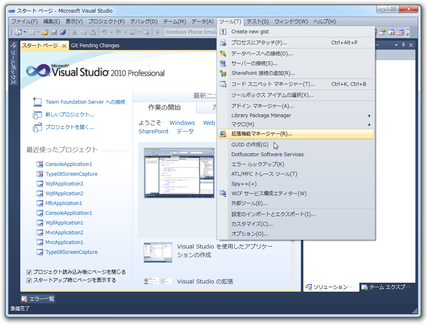Click the Start Debugging play icon
Image resolution: width=428 pixels, height=325 pixels.
tap(158, 32)
